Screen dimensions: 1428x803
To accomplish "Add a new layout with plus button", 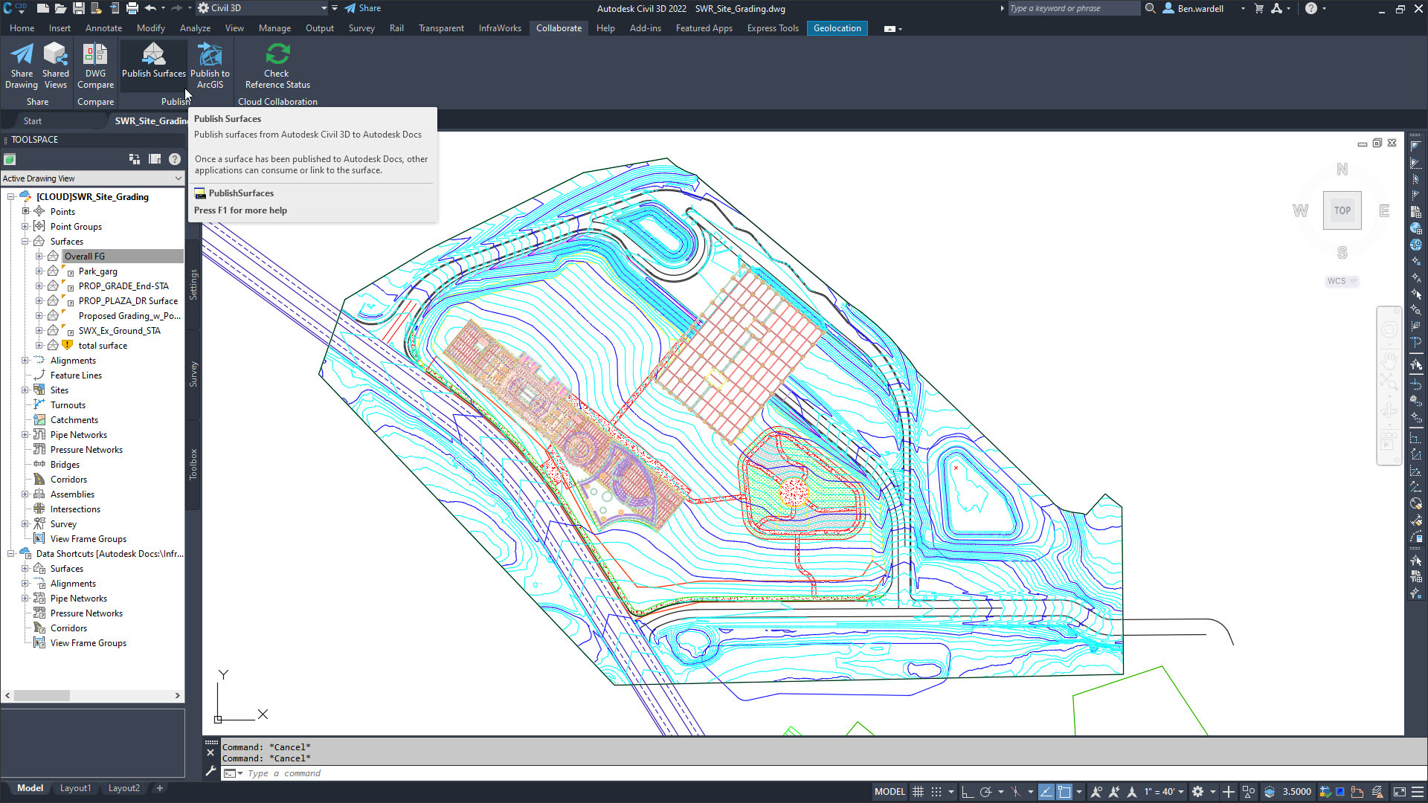I will click(x=159, y=788).
